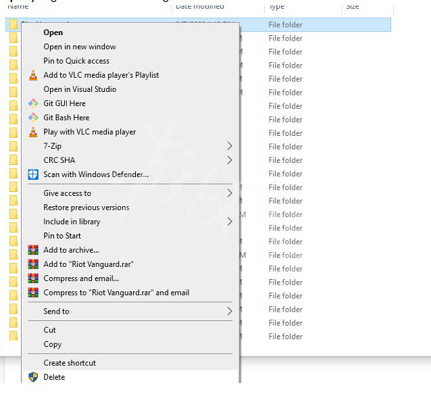The width and height of the screenshot is (431, 394).
Task: Click Create shortcut in context menu
Action: coord(70,363)
